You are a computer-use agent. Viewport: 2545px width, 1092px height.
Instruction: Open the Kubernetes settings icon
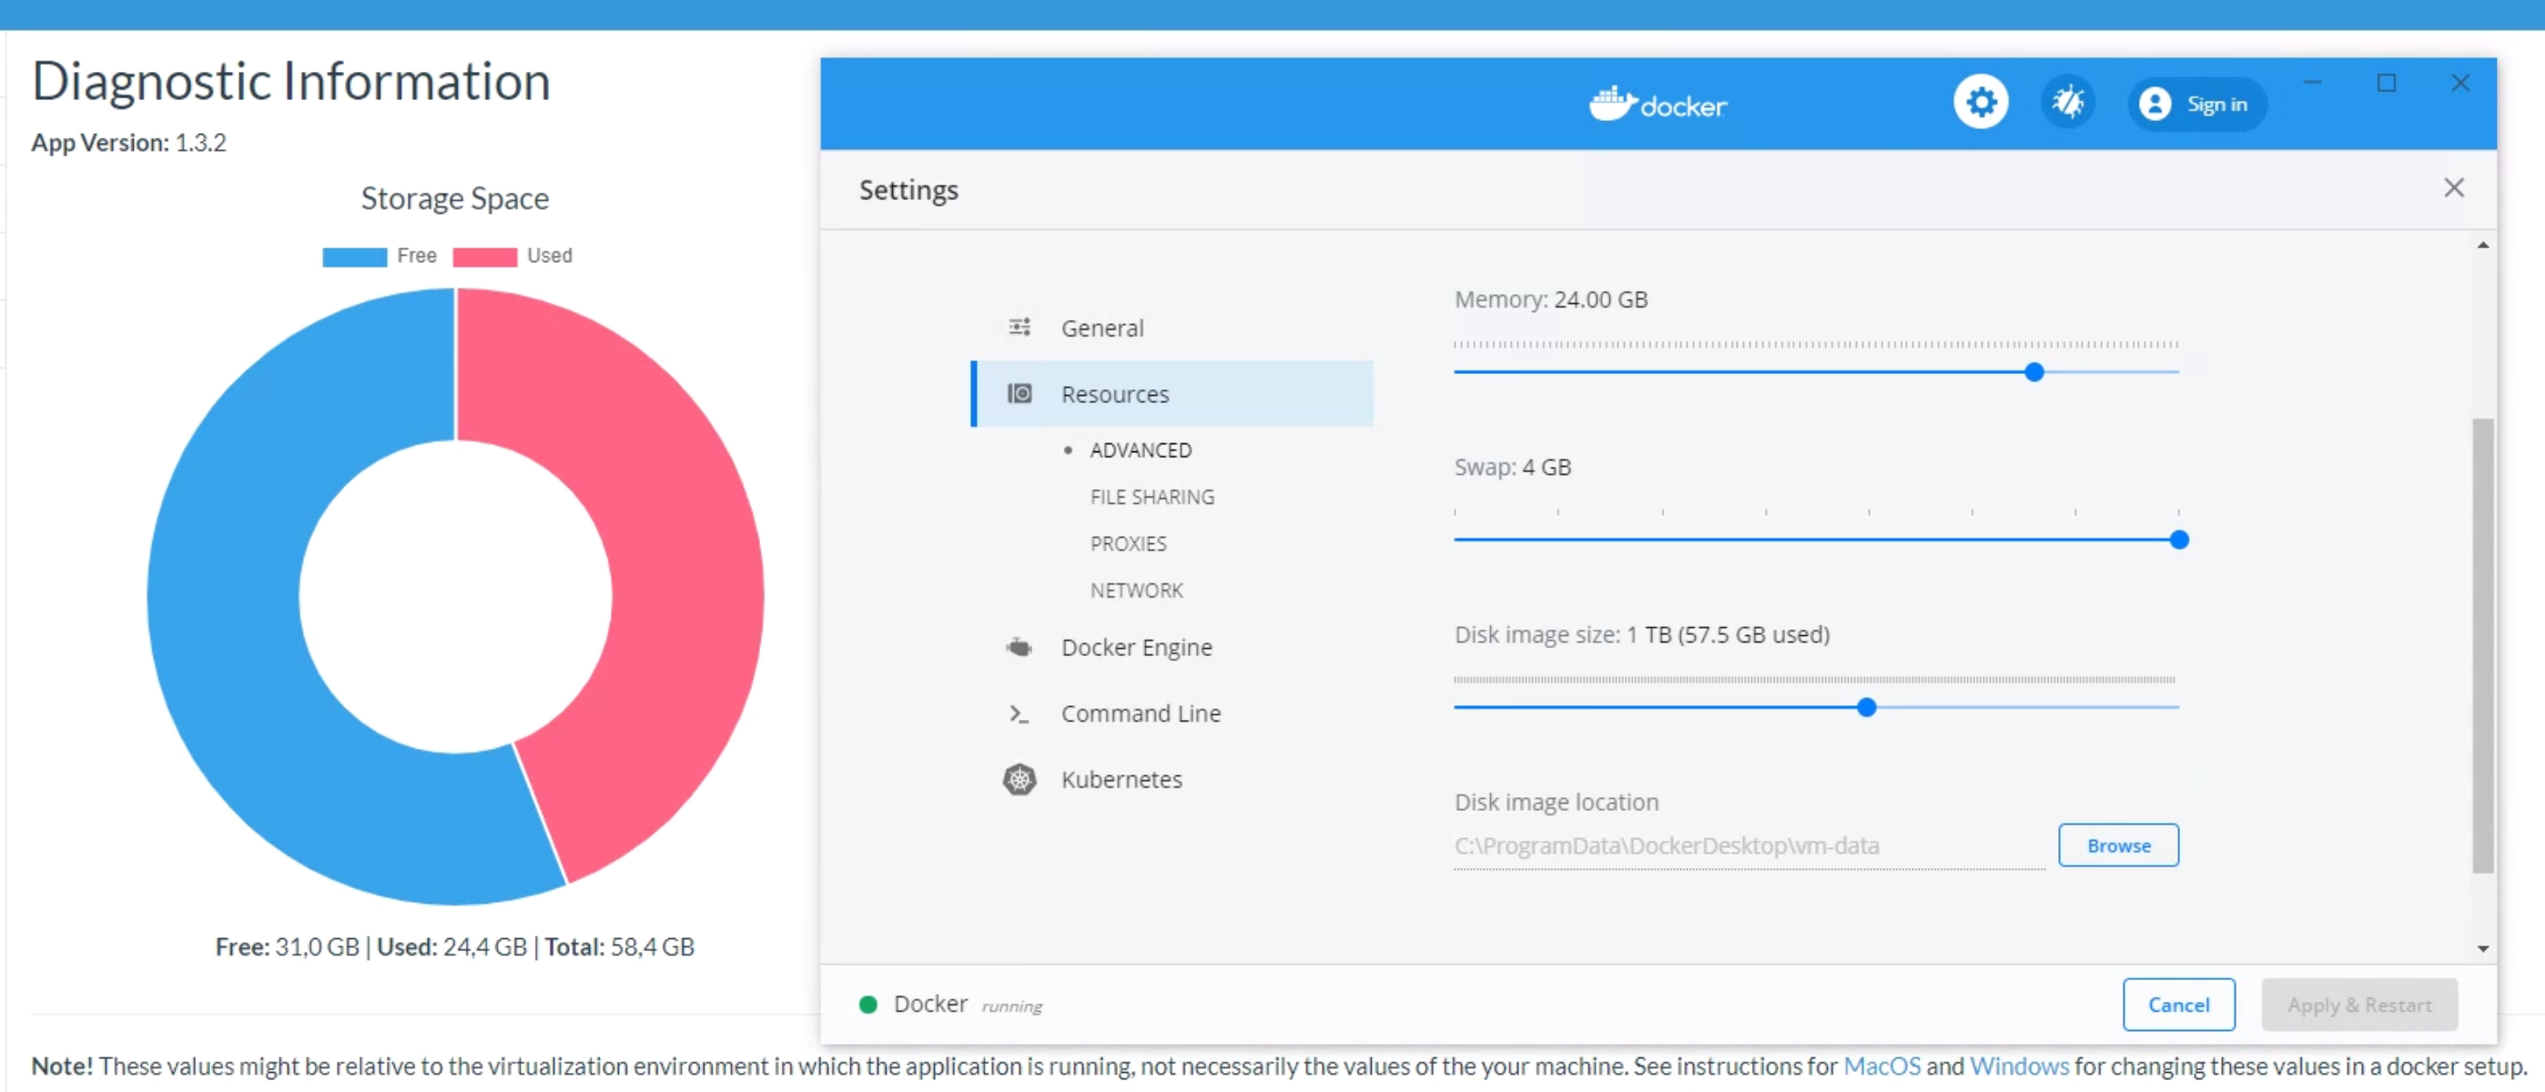(x=1019, y=779)
